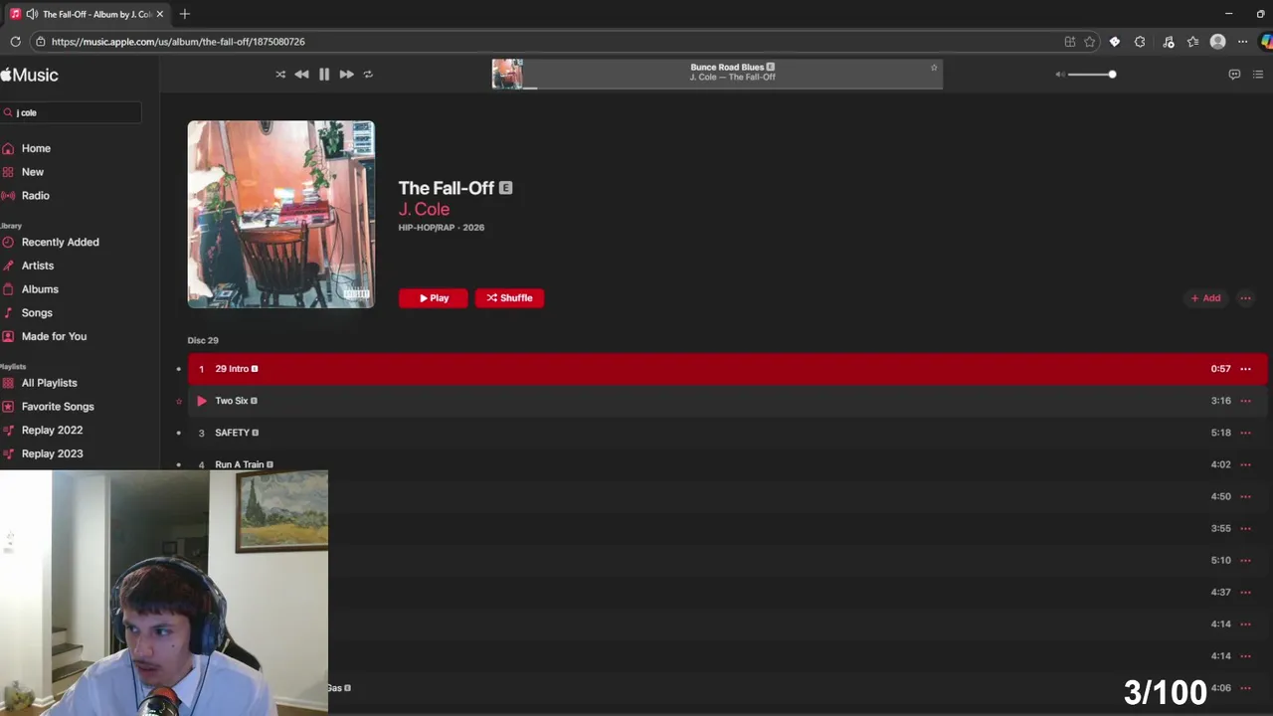1273x716 pixels.
Task: Adjust the volume slider knob
Action: tap(1112, 75)
